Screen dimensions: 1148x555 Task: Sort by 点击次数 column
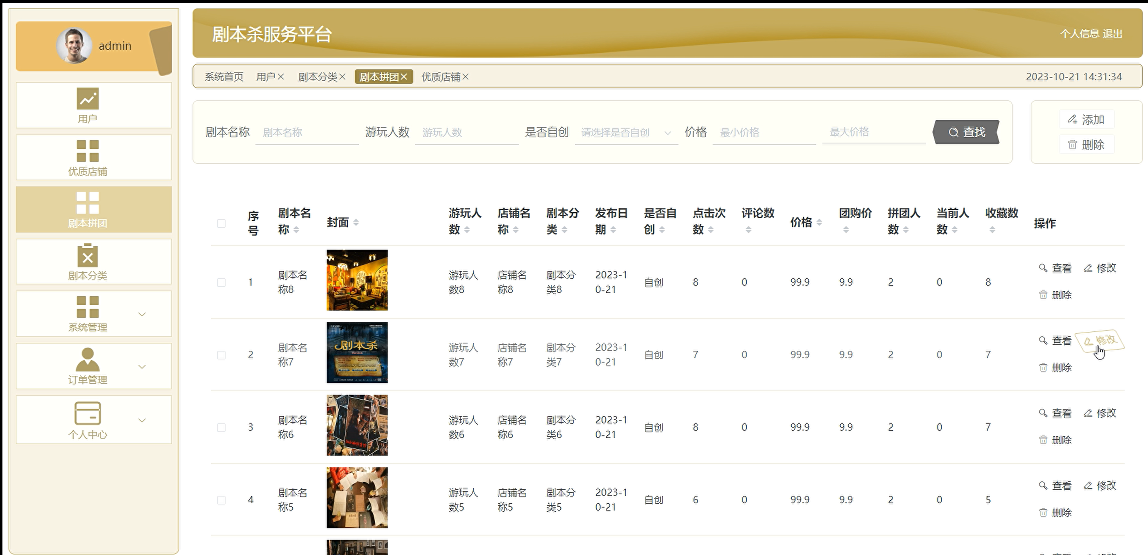pos(711,230)
